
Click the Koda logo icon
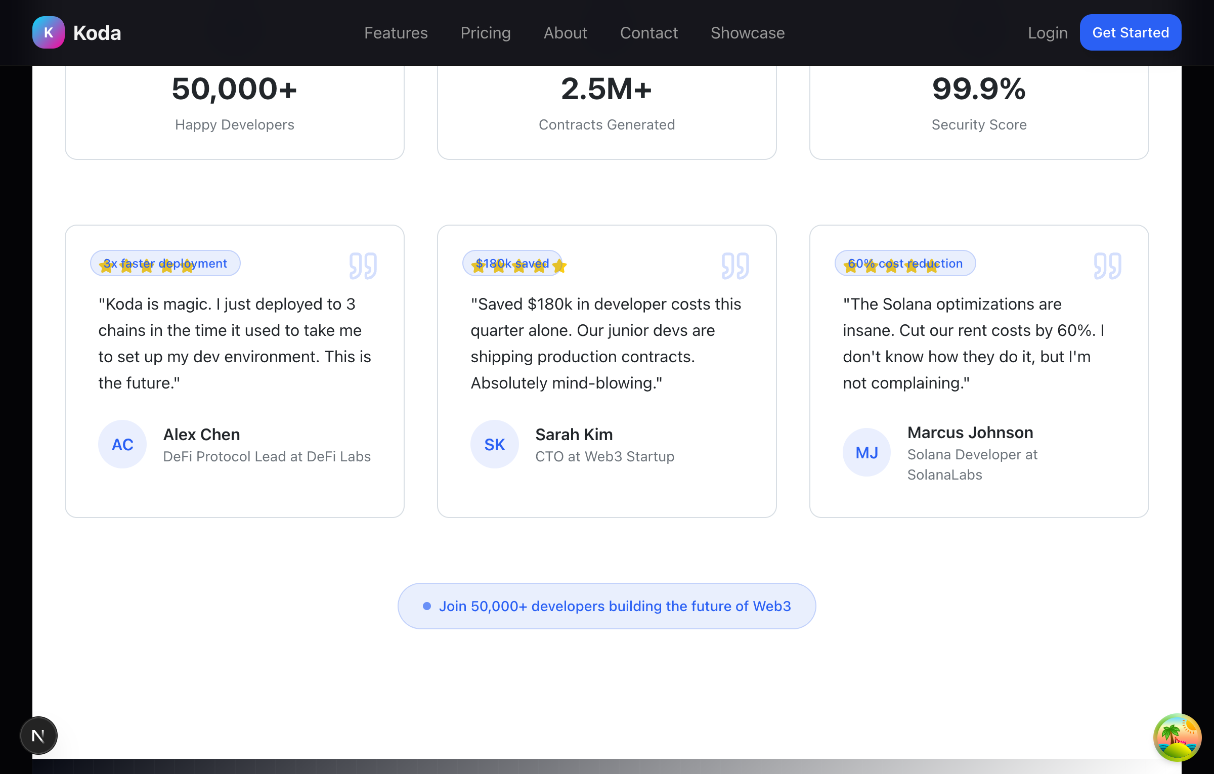point(48,32)
